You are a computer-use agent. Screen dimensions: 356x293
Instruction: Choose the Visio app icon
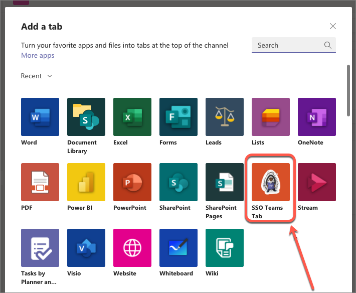[x=86, y=247]
